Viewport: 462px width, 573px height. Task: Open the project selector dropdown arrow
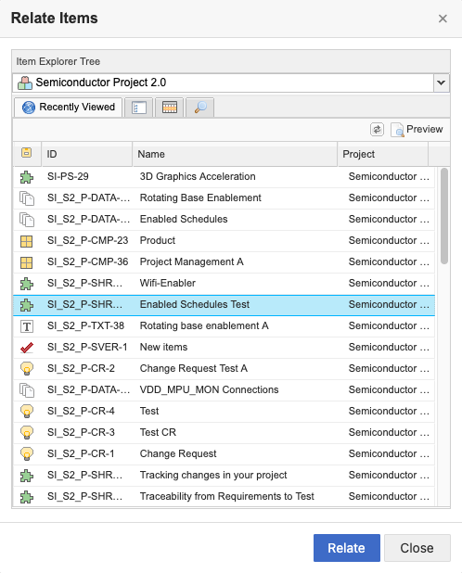[x=442, y=83]
